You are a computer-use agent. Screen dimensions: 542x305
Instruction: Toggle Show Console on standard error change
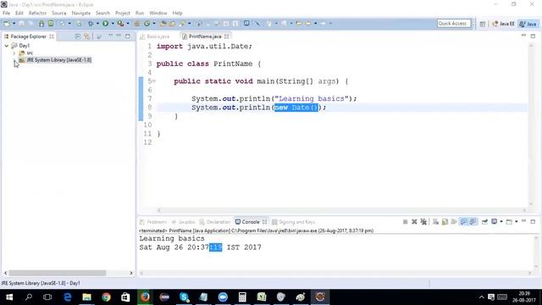click(x=473, y=222)
